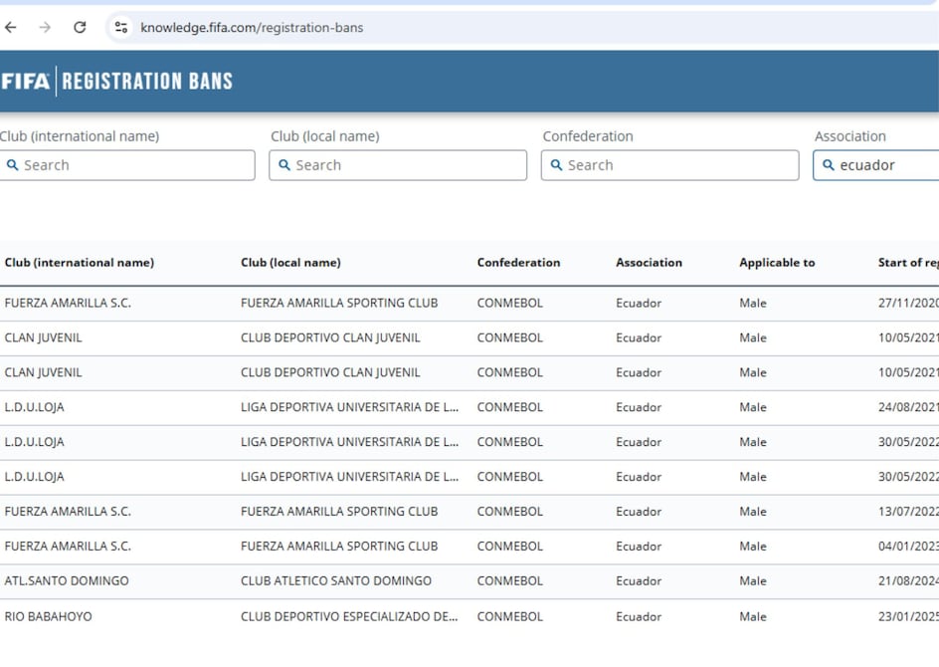Click magnifier icon in Club international search

tap(13, 165)
